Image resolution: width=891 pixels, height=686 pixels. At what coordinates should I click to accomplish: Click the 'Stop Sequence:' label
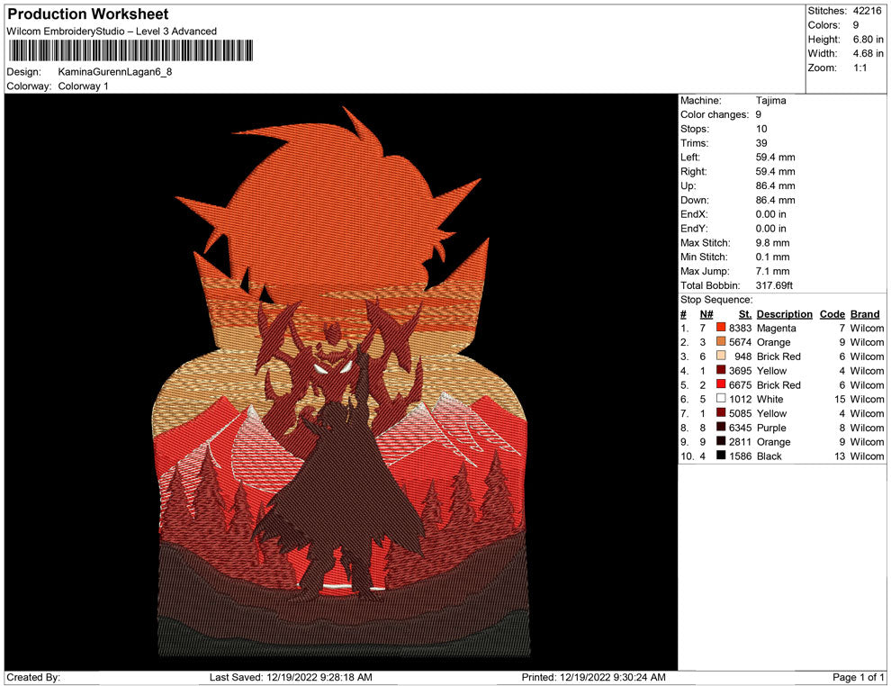coord(716,300)
